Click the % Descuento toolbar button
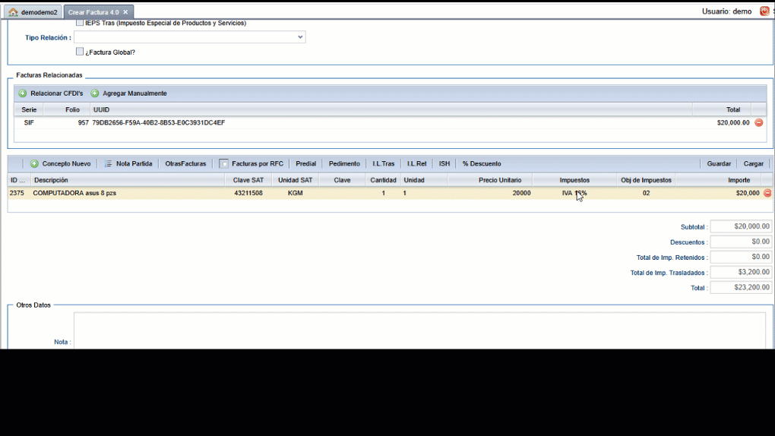Image resolution: width=775 pixels, height=436 pixels. pyautogui.click(x=482, y=164)
